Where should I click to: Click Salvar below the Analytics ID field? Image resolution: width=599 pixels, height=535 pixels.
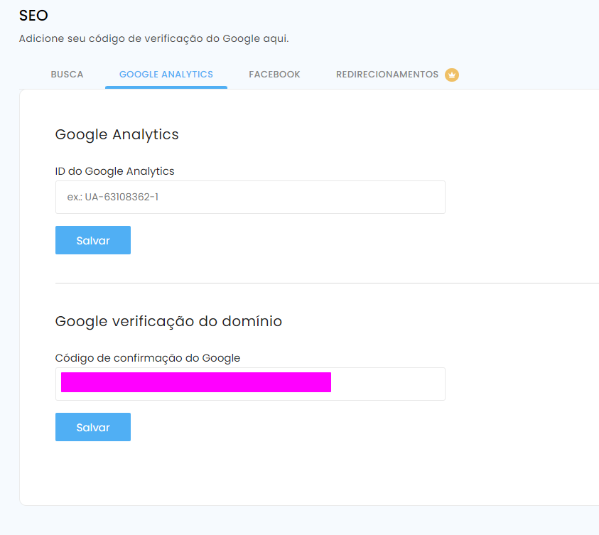pos(93,240)
